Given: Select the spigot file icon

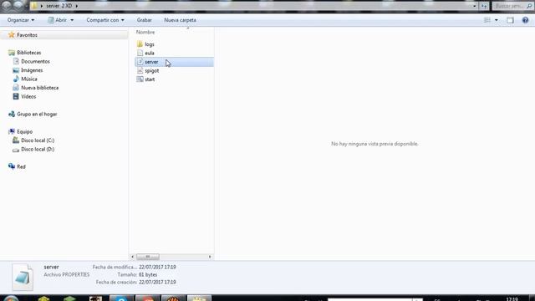Looking at the screenshot, I should pos(140,70).
